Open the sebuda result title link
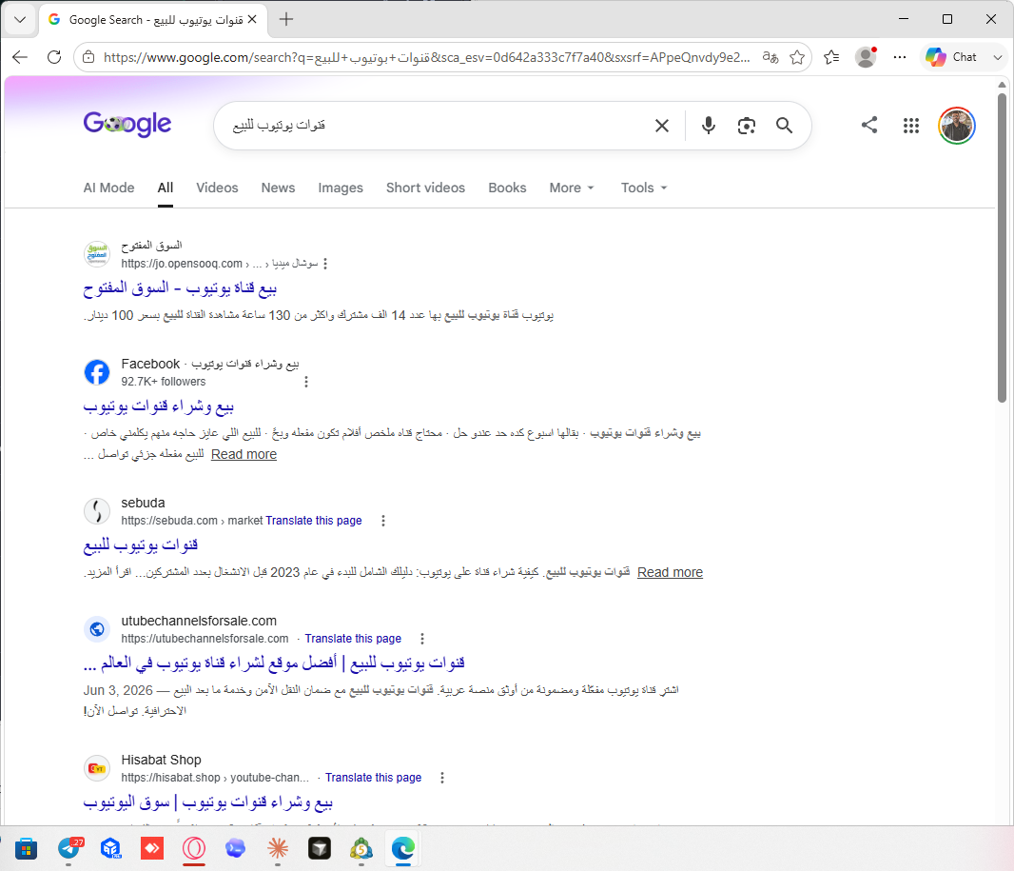1014x871 pixels. [141, 545]
